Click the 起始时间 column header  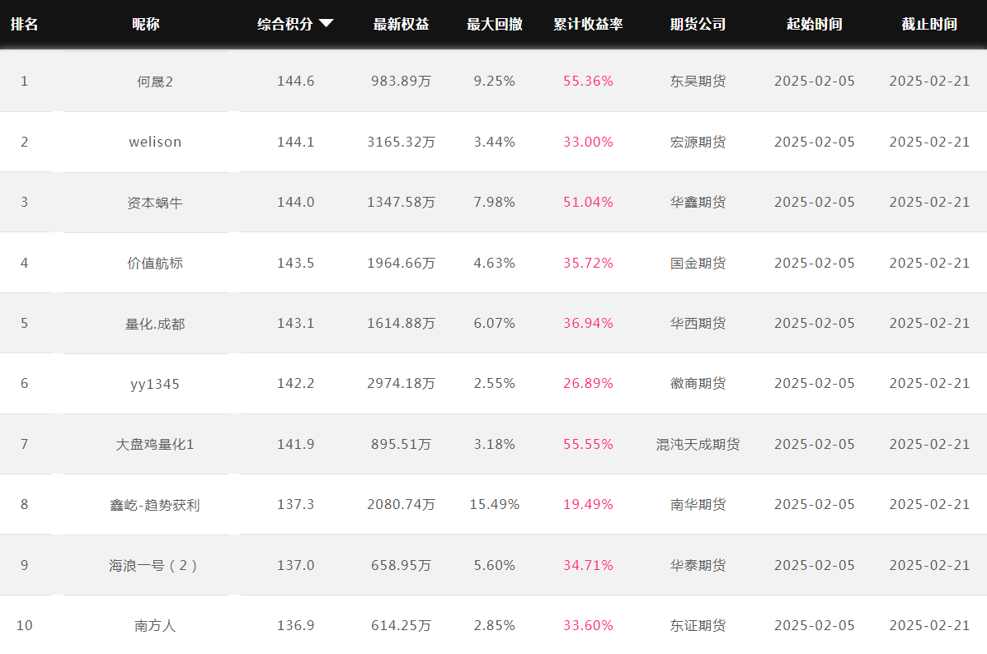pyautogui.click(x=815, y=24)
